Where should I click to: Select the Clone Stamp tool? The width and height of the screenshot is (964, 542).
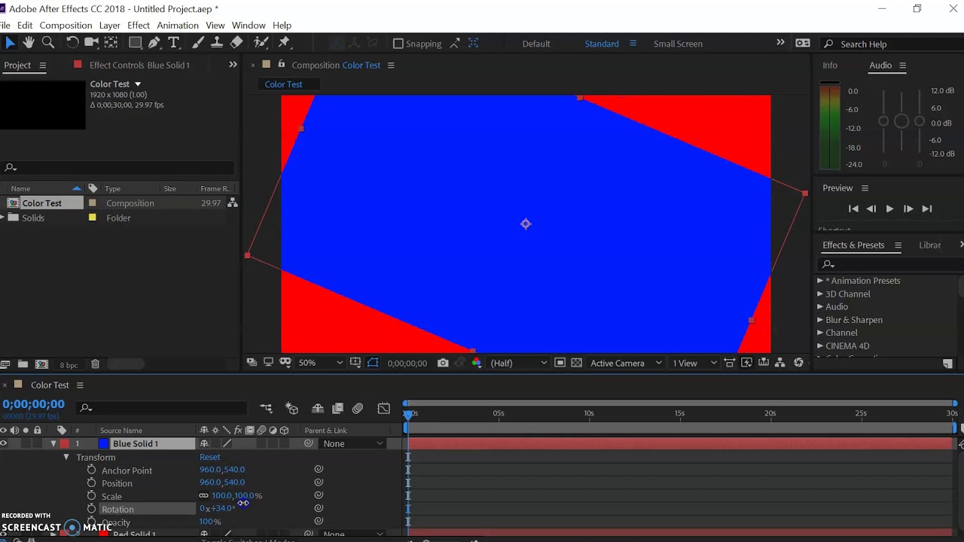(x=217, y=43)
